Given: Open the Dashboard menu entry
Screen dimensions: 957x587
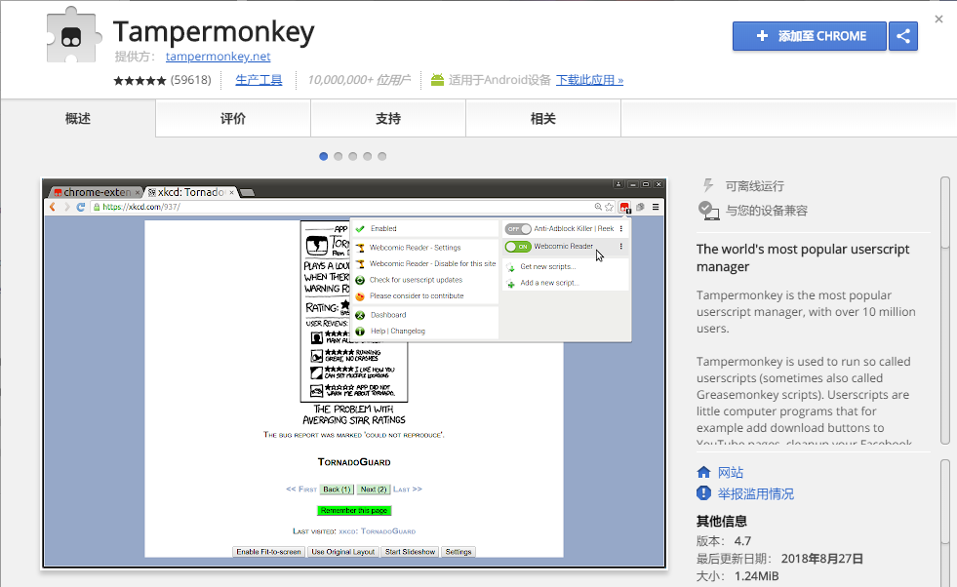Looking at the screenshot, I should 425,315.
